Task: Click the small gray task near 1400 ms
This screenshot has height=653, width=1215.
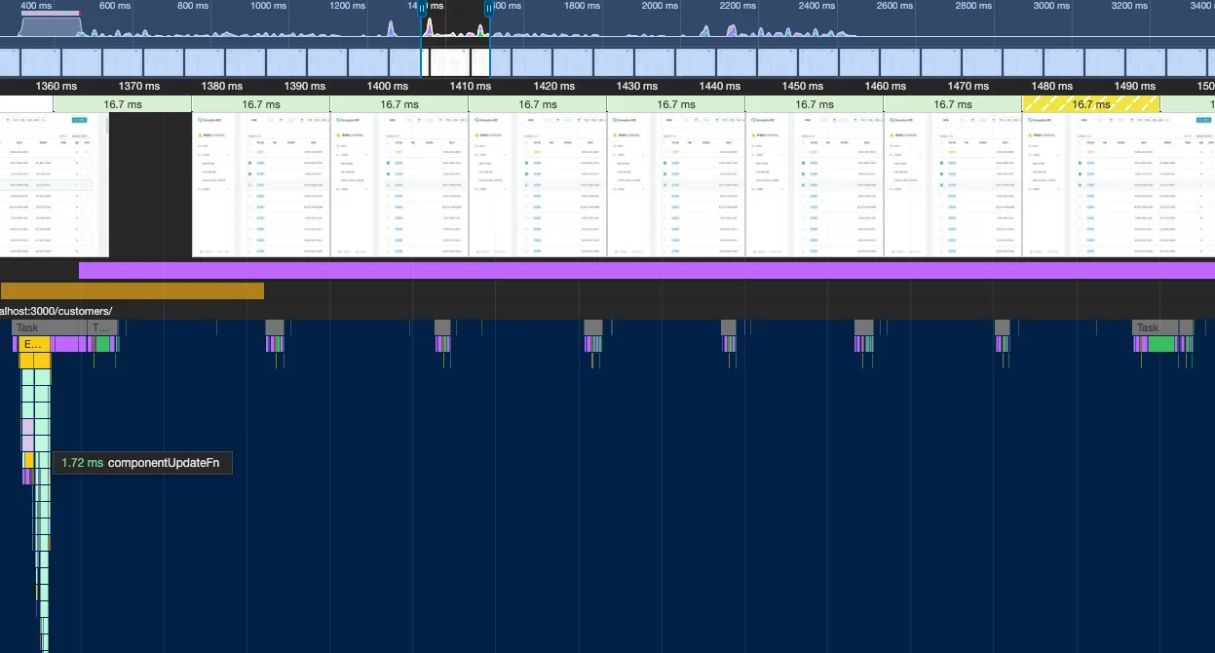Action: pos(442,327)
